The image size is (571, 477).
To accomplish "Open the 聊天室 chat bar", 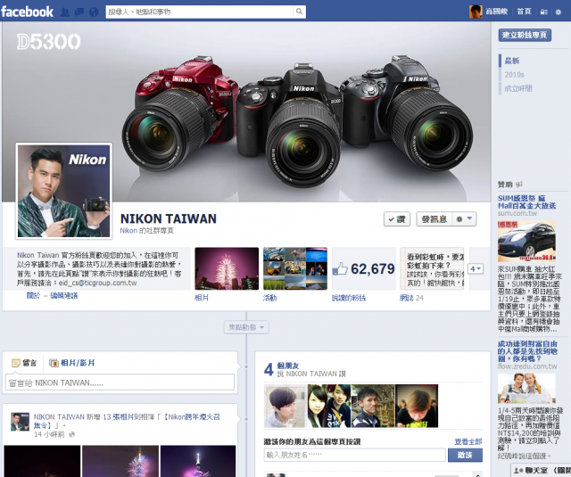I will [x=541, y=471].
